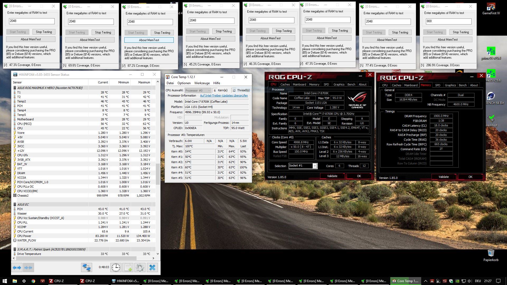The image size is (507, 285).
Task: Stop Testing in 800 MB MemTest window
Action: (461, 32)
